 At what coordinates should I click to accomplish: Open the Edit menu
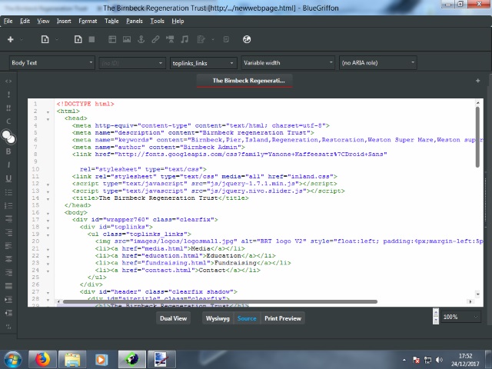25,21
